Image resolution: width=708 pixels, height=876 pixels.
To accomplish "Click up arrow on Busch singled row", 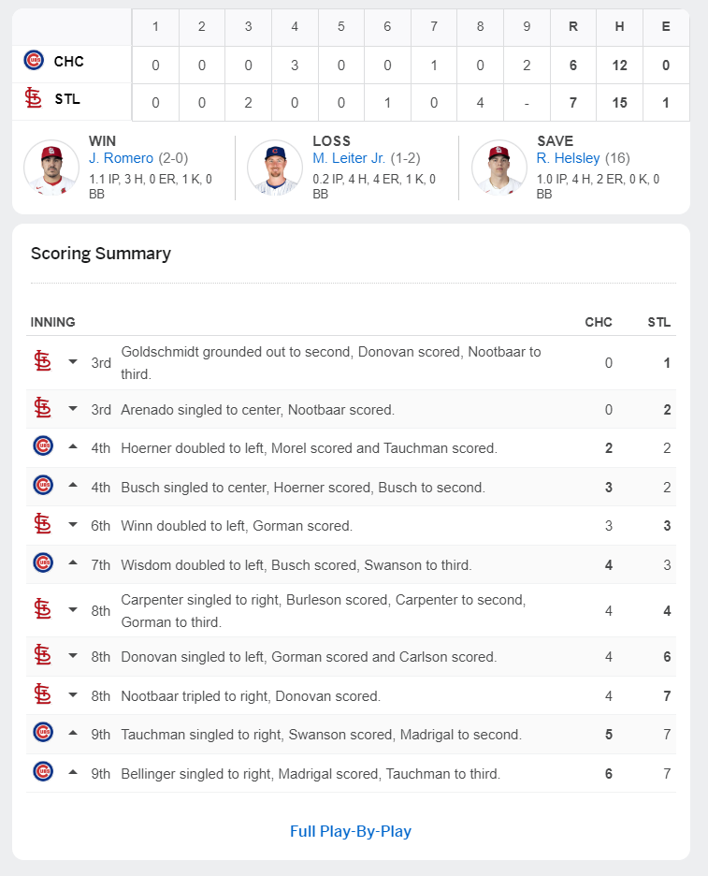I will pyautogui.click(x=73, y=485).
